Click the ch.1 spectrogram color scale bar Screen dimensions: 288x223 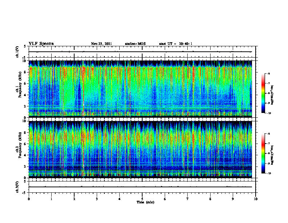[x=263, y=93]
